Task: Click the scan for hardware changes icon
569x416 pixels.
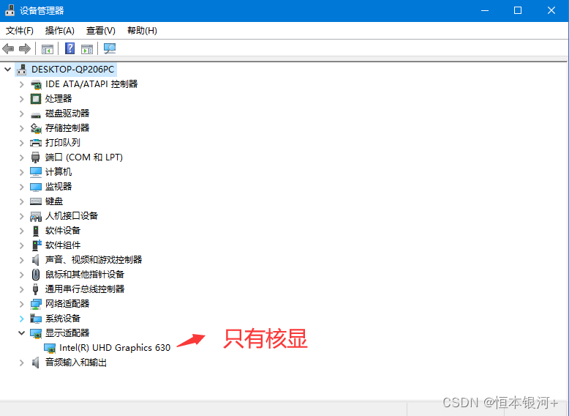Action: pyautogui.click(x=109, y=48)
